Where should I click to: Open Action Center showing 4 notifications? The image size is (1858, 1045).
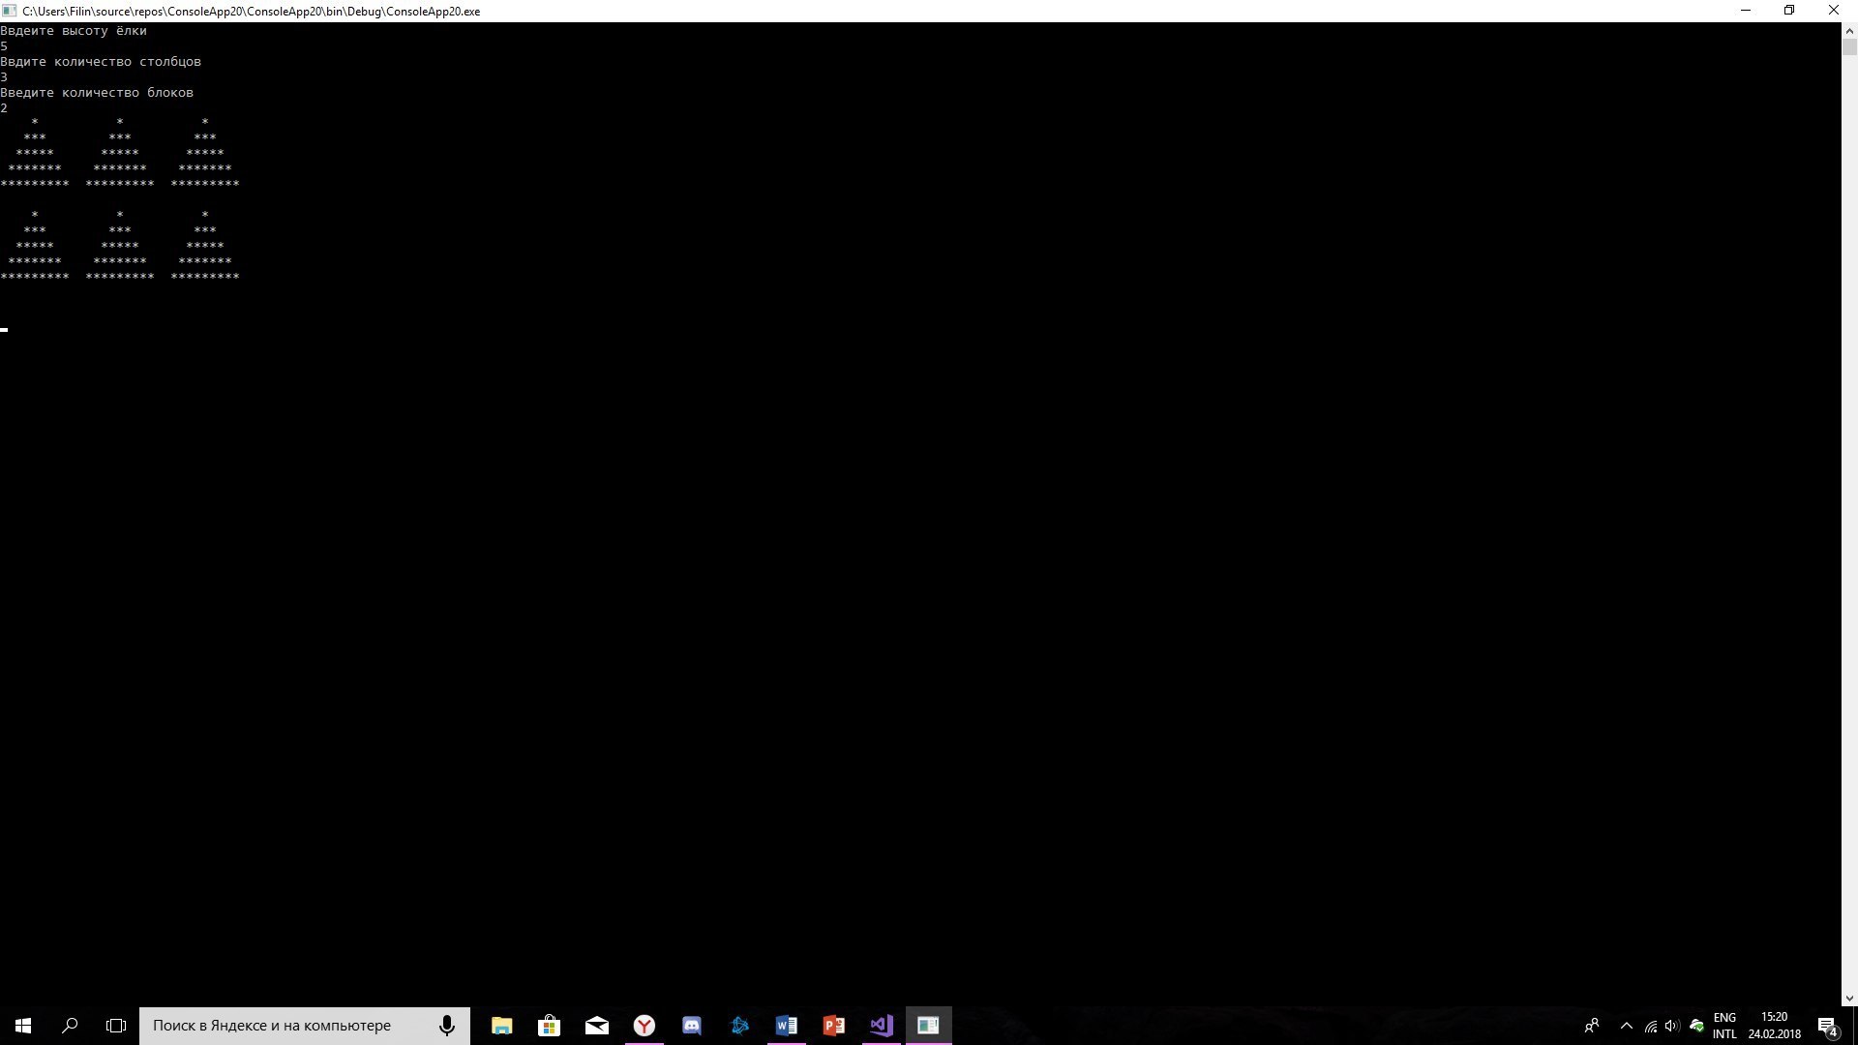click(x=1829, y=1025)
